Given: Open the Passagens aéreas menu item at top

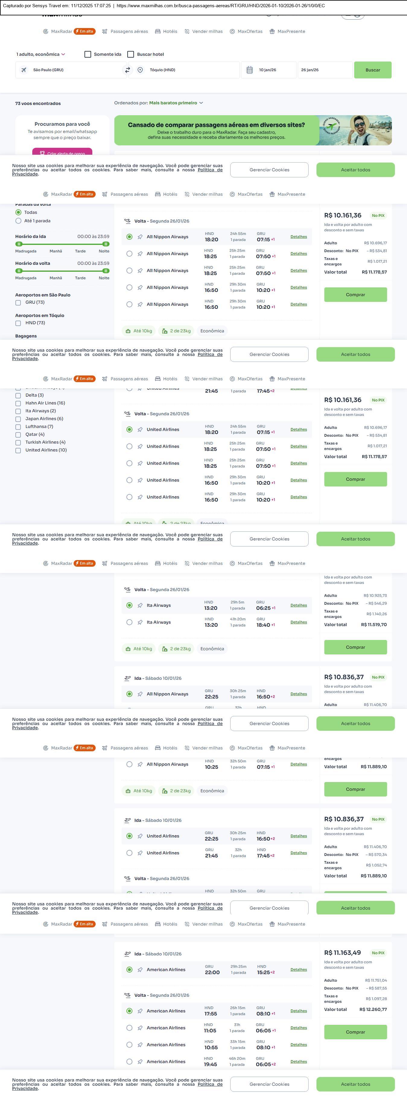Looking at the screenshot, I should click(x=129, y=32).
